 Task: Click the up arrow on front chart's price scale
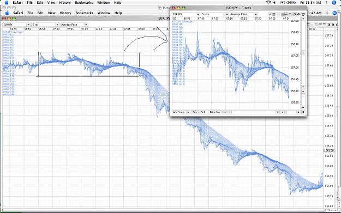point(303,19)
